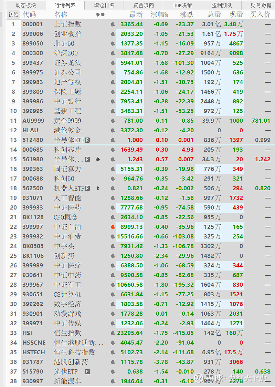Open the DDE决策 tab
The height and width of the screenshot is (387, 275).
coord(182,5)
